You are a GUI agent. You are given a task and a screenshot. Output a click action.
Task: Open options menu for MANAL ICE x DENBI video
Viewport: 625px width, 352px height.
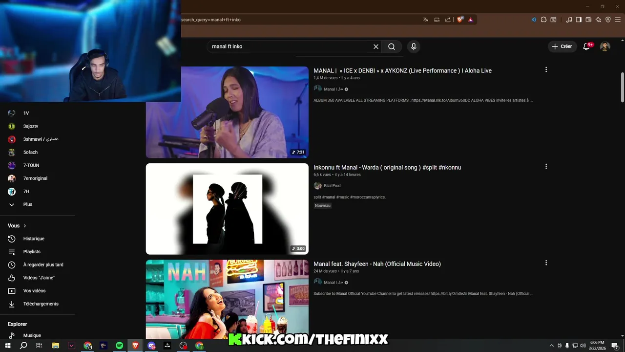546,69
